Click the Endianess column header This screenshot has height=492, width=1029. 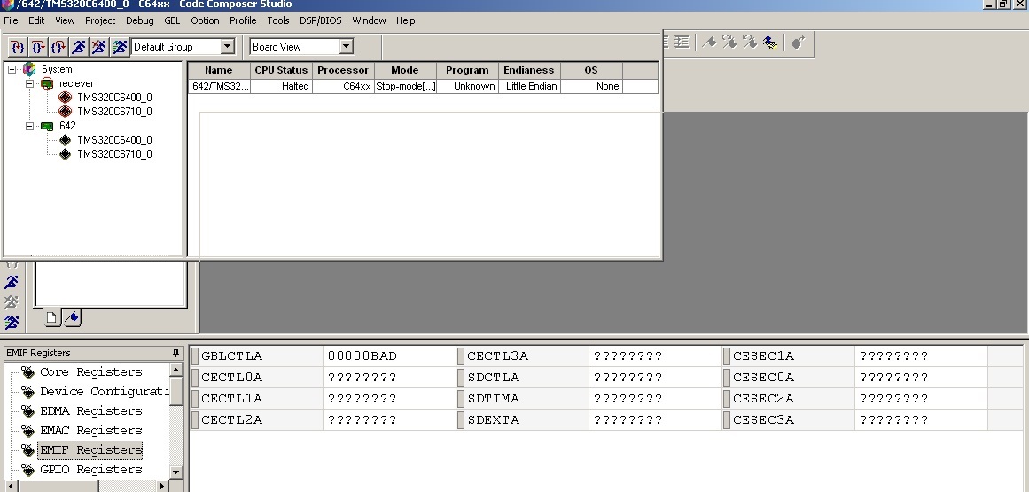click(x=529, y=70)
